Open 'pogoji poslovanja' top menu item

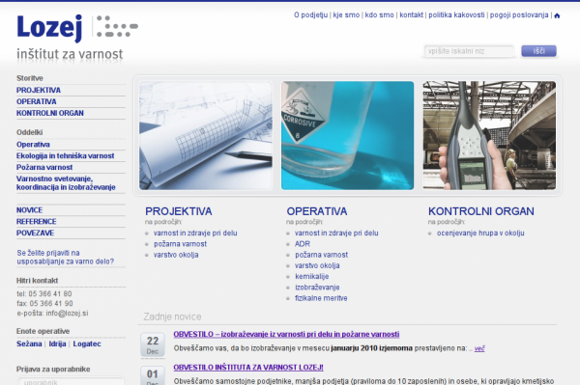click(519, 15)
